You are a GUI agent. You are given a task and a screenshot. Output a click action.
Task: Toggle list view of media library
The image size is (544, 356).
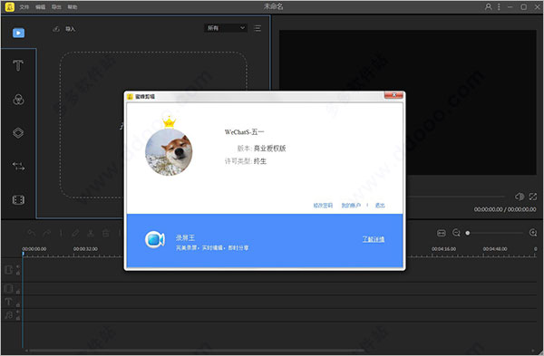[257, 28]
